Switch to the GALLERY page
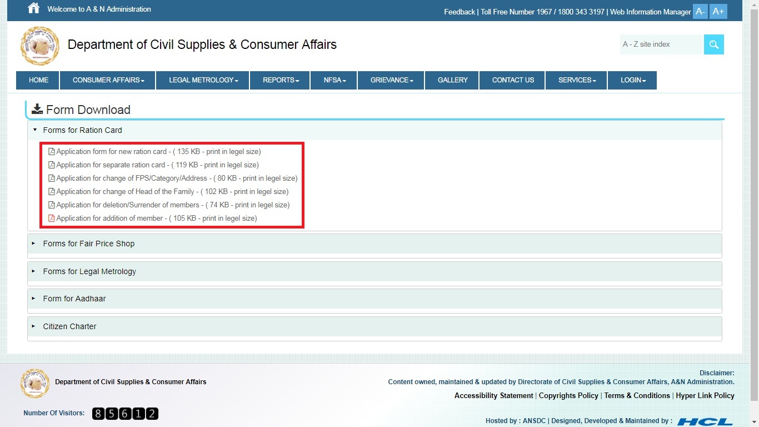 coord(451,80)
